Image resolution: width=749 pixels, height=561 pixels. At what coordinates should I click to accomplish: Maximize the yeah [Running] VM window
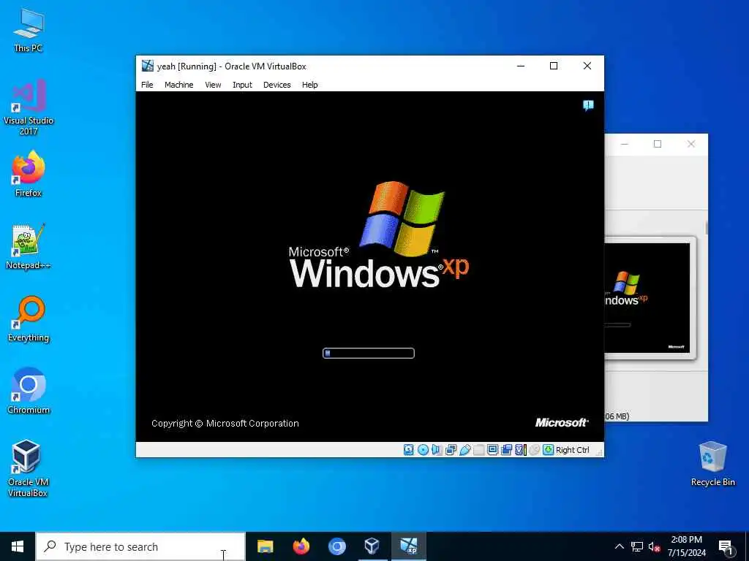(x=554, y=66)
